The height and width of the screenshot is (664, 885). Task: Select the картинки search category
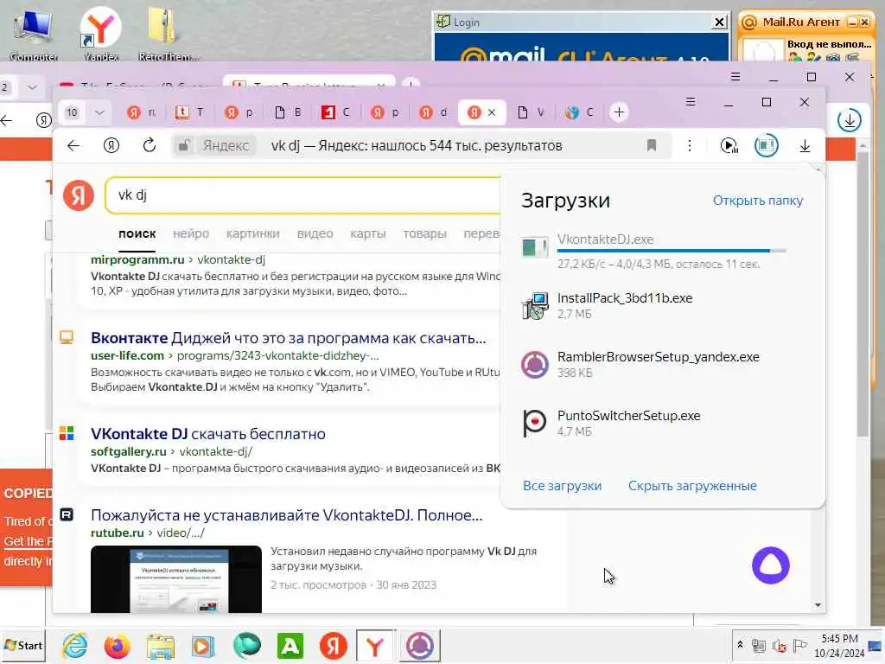click(253, 233)
